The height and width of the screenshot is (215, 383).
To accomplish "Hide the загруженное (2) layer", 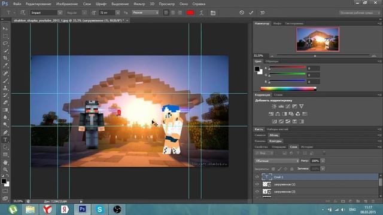I will point(257,192).
